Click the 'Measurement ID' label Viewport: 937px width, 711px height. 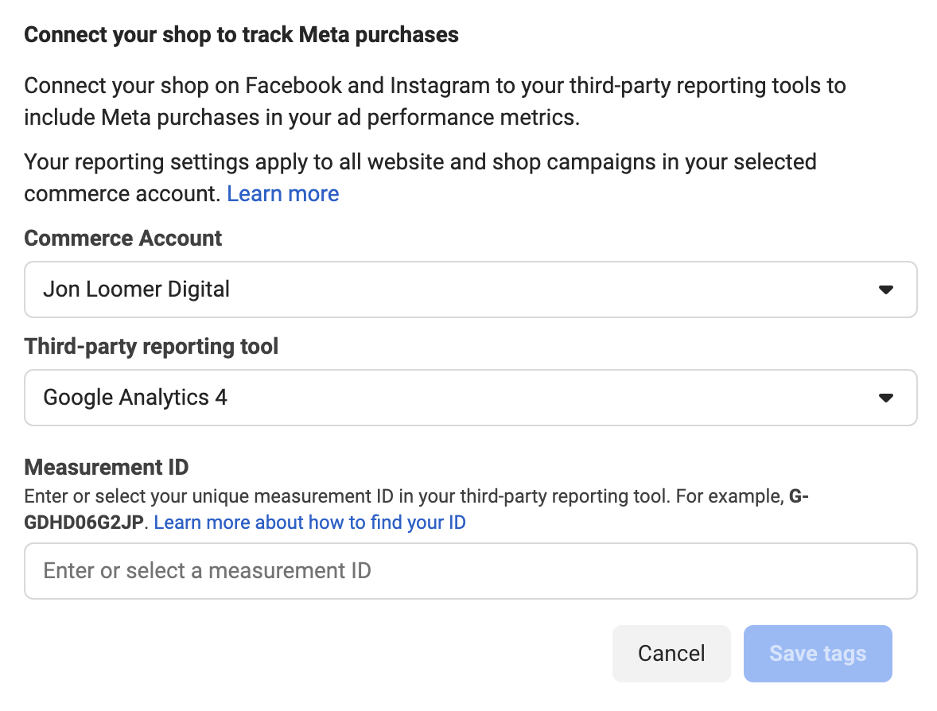click(107, 467)
